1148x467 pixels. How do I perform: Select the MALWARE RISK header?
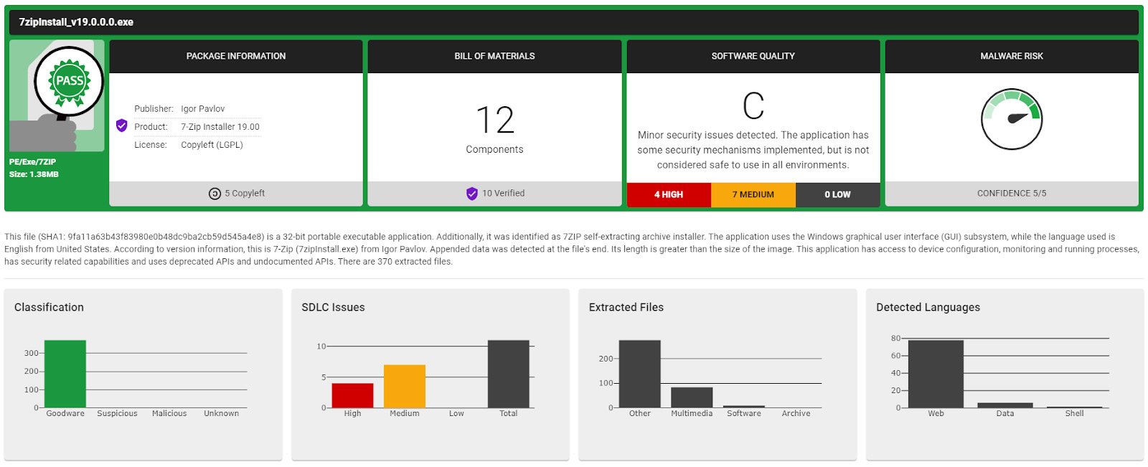(x=1012, y=56)
